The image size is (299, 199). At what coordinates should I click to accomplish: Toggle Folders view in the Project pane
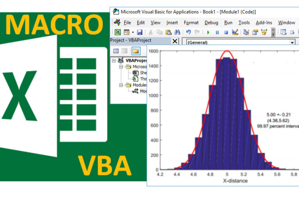[x=136, y=51]
